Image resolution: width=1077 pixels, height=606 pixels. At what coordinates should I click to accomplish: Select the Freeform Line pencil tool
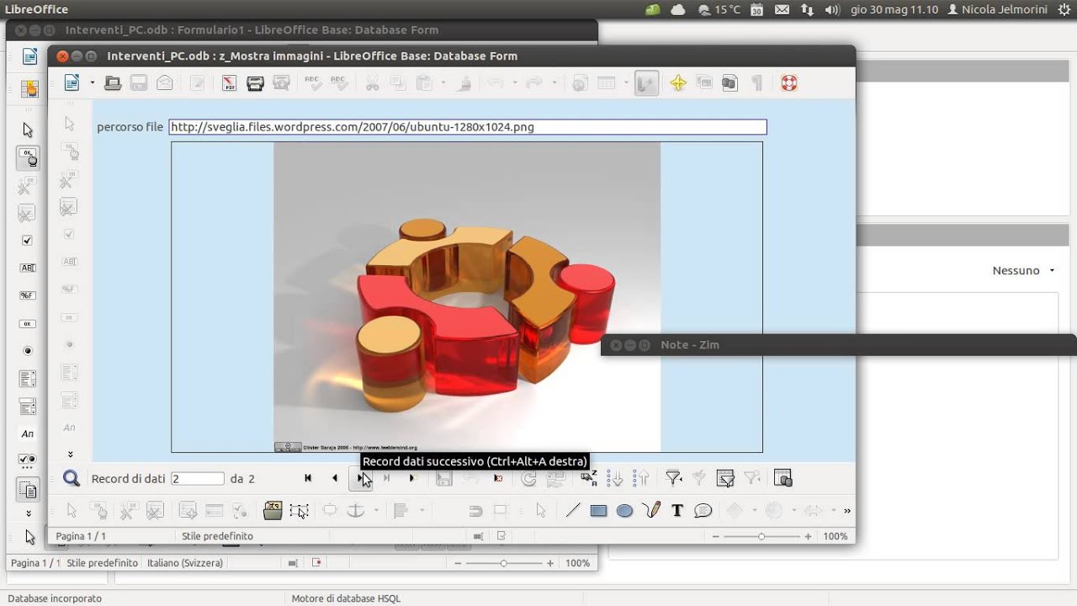pos(650,510)
